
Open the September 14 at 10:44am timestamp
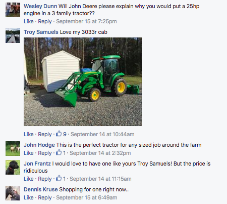coord(102,134)
